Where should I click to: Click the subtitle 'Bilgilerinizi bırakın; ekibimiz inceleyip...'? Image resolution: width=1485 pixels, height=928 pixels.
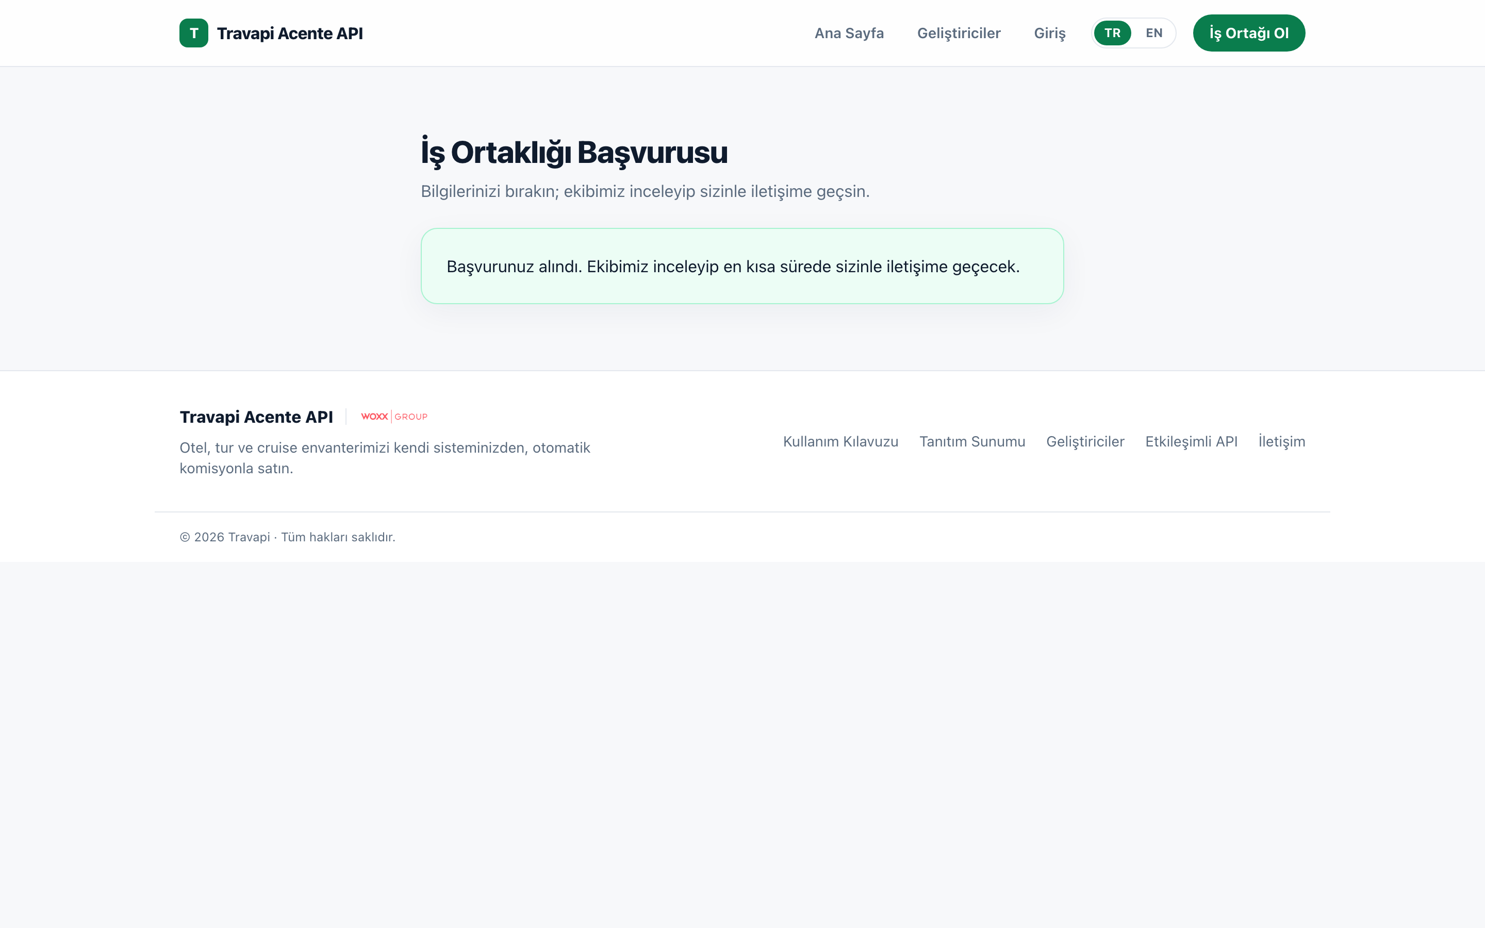coord(645,191)
